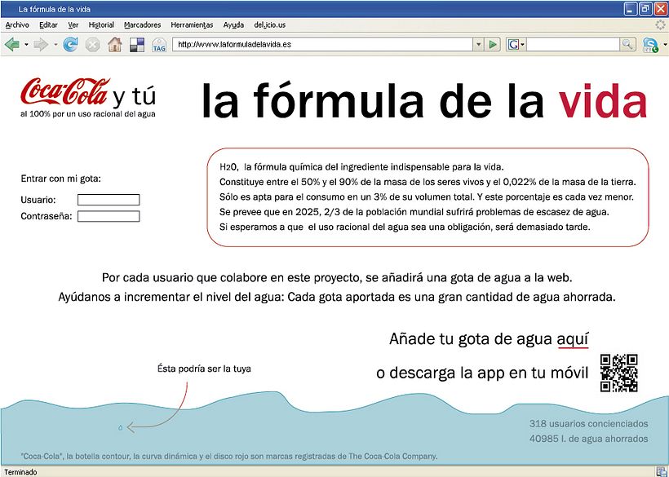Open the Forward button history dropdown arrow
669x477 pixels.
(55, 44)
